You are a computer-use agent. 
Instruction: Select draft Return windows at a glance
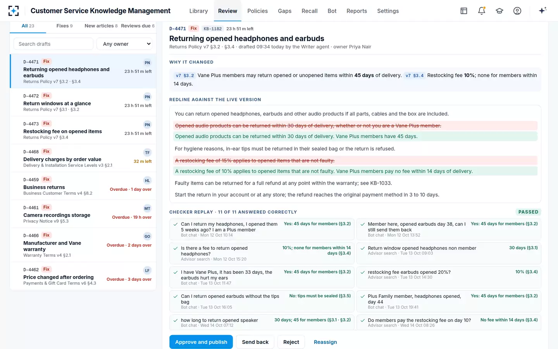[83, 102]
